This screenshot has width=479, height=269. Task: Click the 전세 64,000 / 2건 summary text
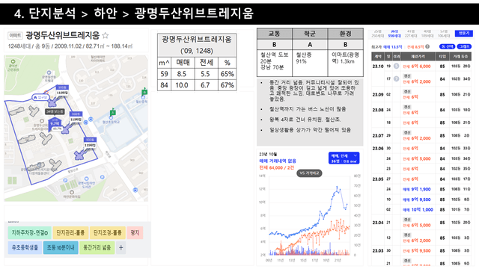(x=276, y=167)
